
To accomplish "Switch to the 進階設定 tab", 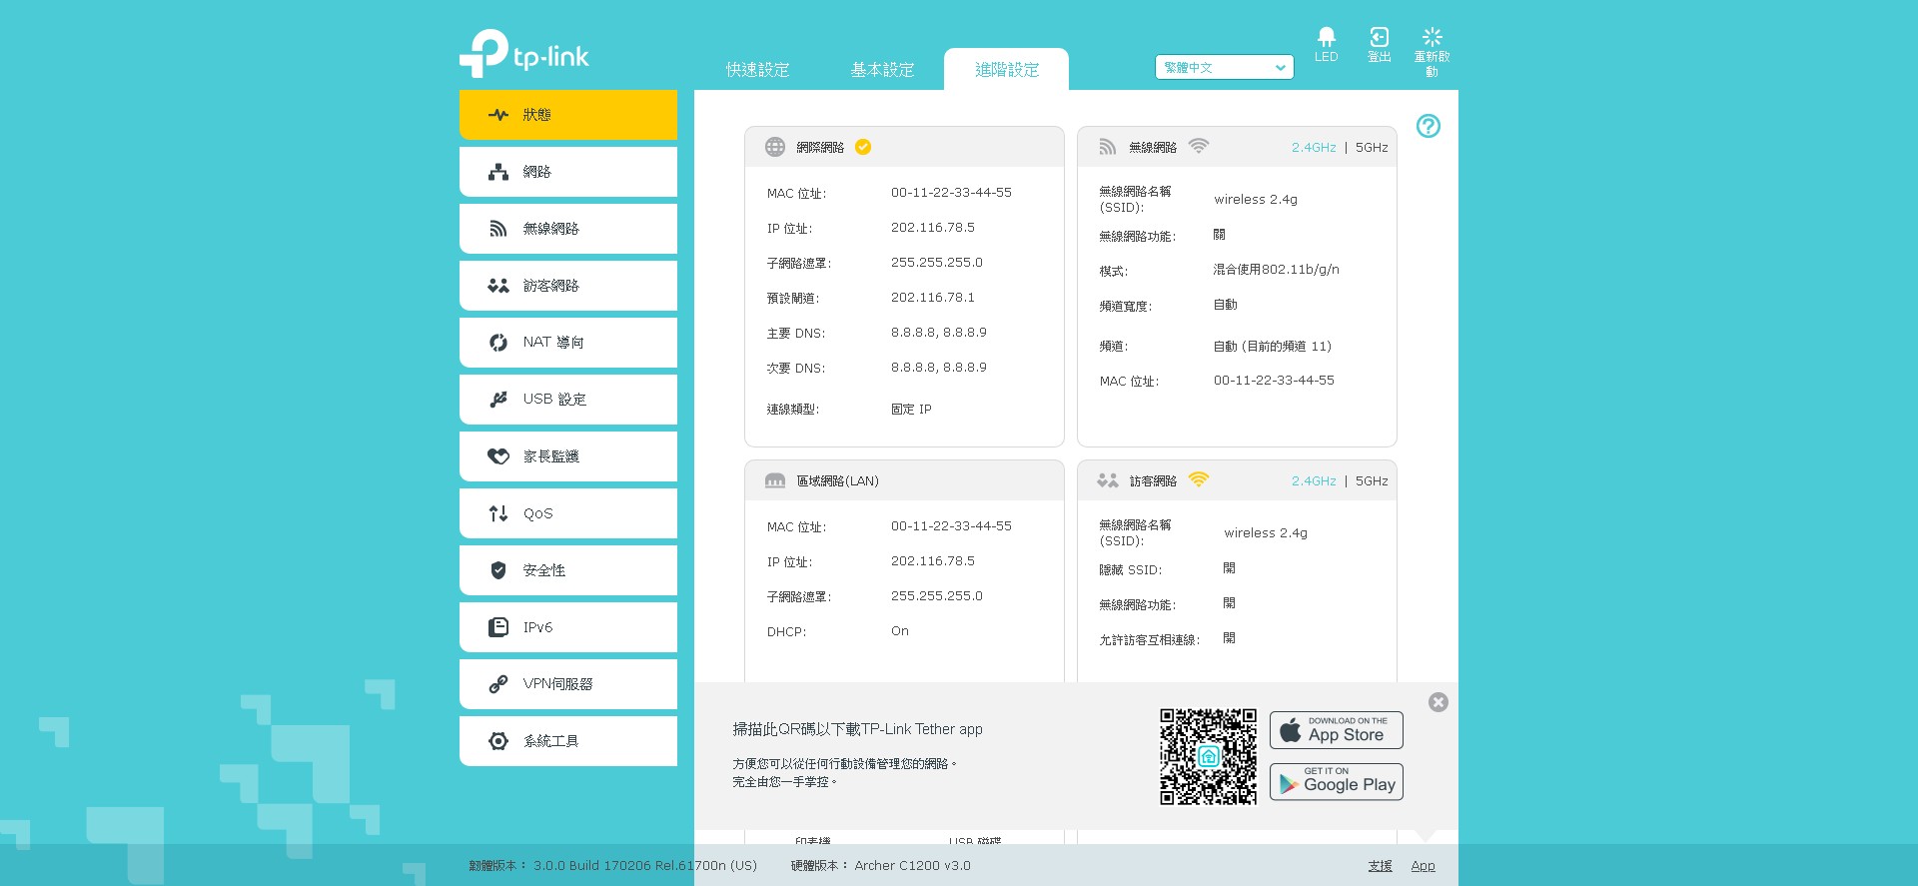I will point(1007,70).
